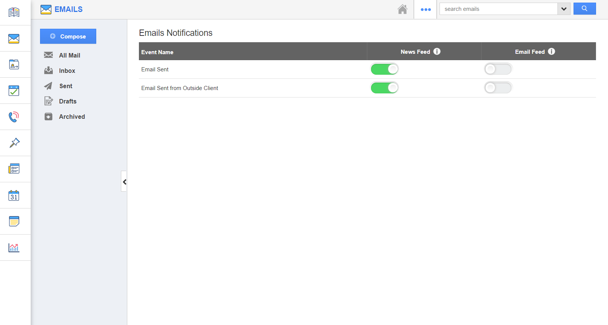The width and height of the screenshot is (608, 325).
Task: Open the Contacts app icon in sidebar
Action: 14,65
